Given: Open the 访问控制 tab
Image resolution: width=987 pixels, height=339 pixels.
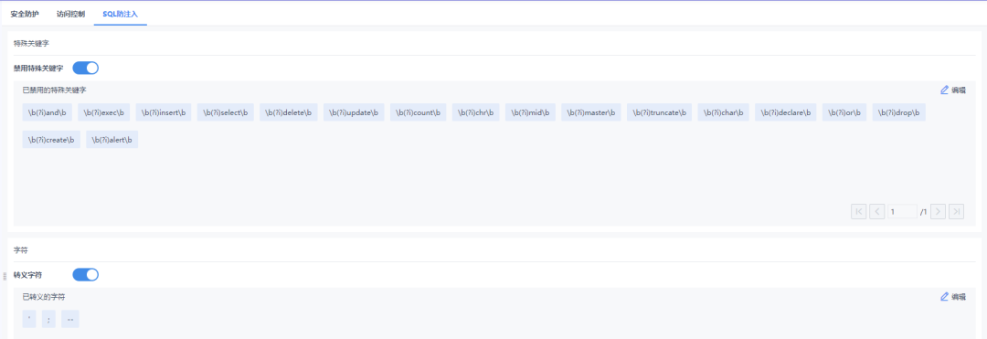Looking at the screenshot, I should pyautogui.click(x=70, y=13).
